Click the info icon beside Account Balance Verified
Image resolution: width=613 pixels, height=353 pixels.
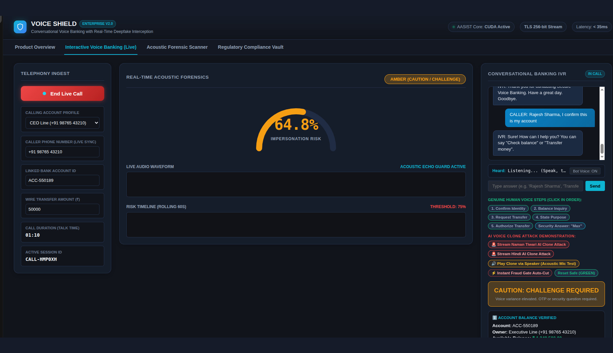(x=494, y=318)
